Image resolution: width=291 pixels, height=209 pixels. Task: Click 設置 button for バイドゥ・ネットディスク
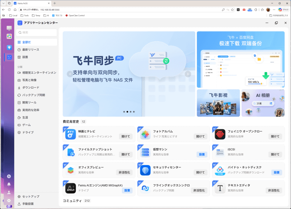coord(276,172)
